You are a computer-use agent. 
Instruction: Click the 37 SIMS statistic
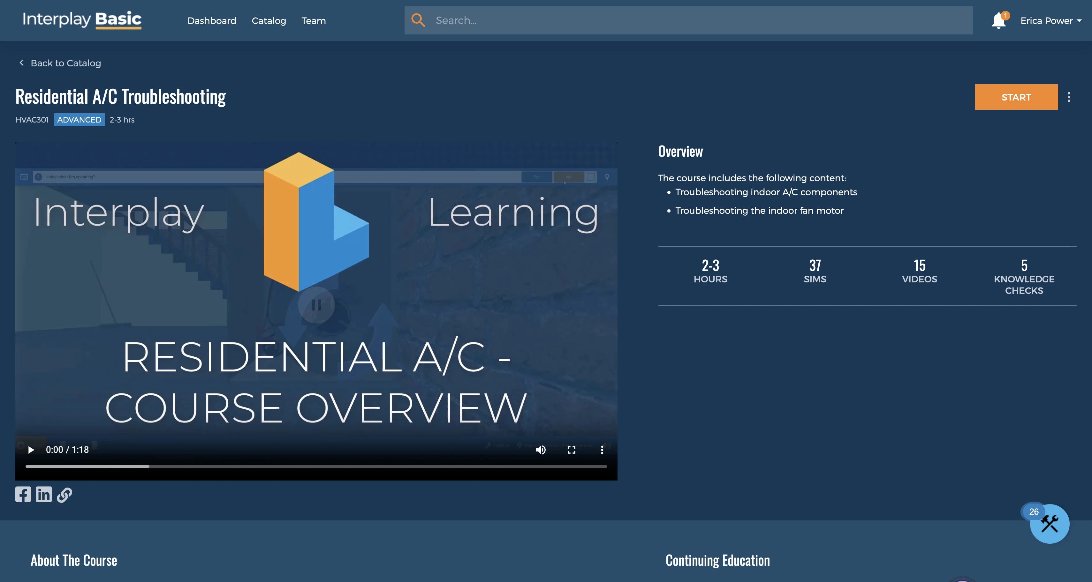click(x=815, y=271)
